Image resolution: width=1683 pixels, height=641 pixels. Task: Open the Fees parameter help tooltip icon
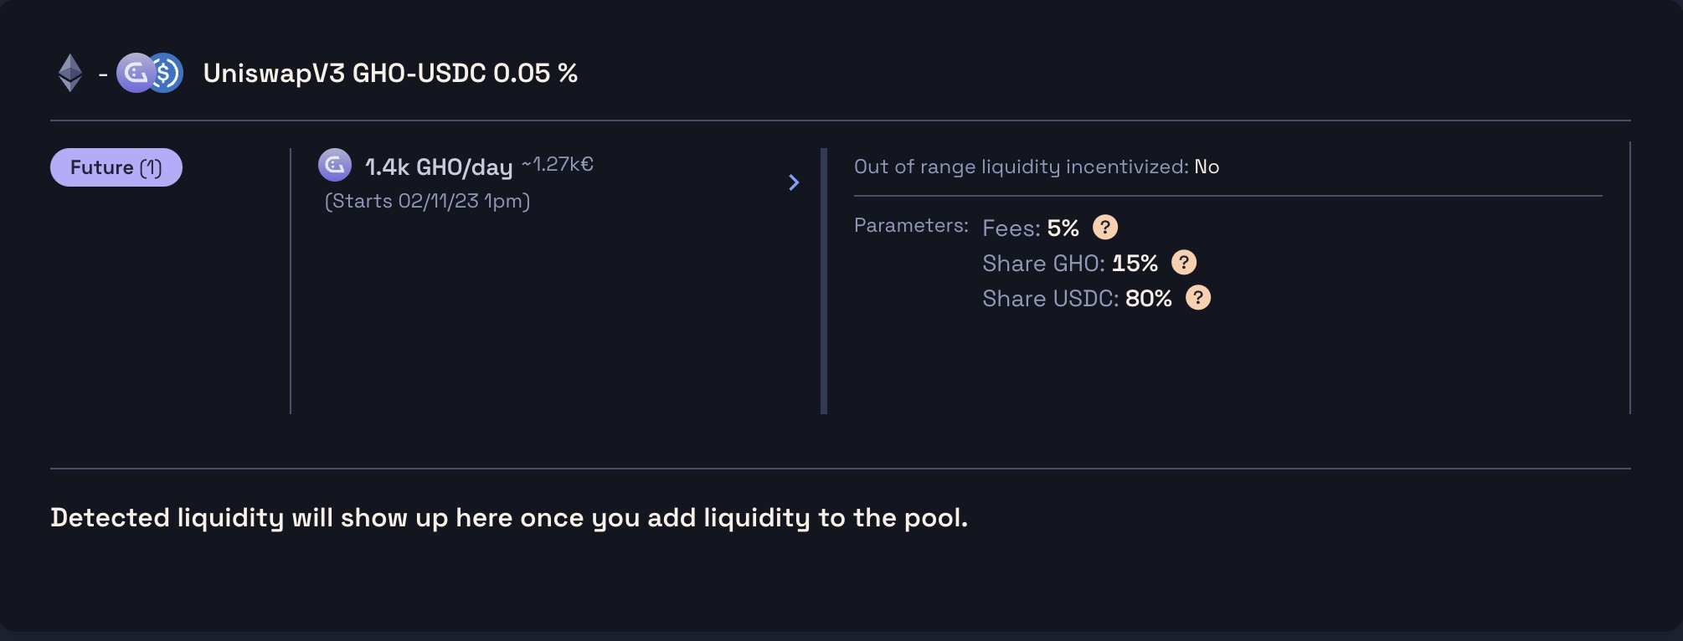pyautogui.click(x=1105, y=228)
